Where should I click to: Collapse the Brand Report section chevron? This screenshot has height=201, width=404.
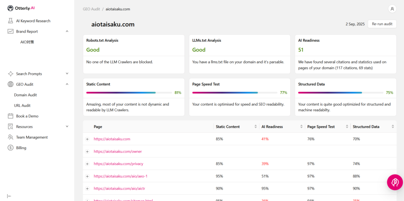(67, 31)
